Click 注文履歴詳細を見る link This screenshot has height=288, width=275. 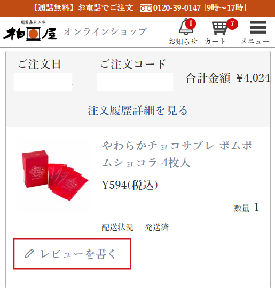[138, 110]
